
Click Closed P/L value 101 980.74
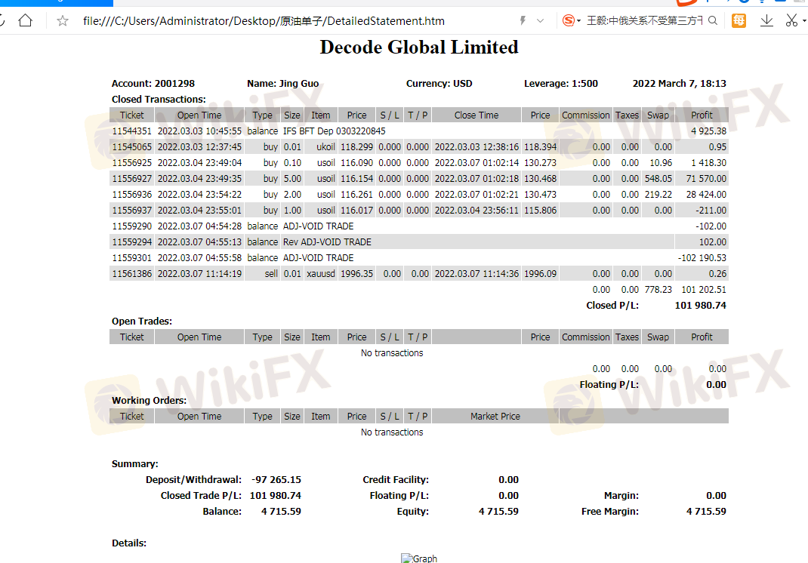700,306
